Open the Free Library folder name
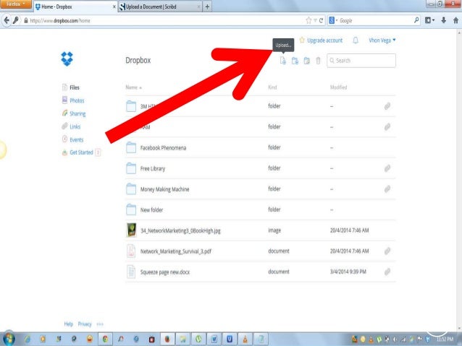 [x=153, y=168]
